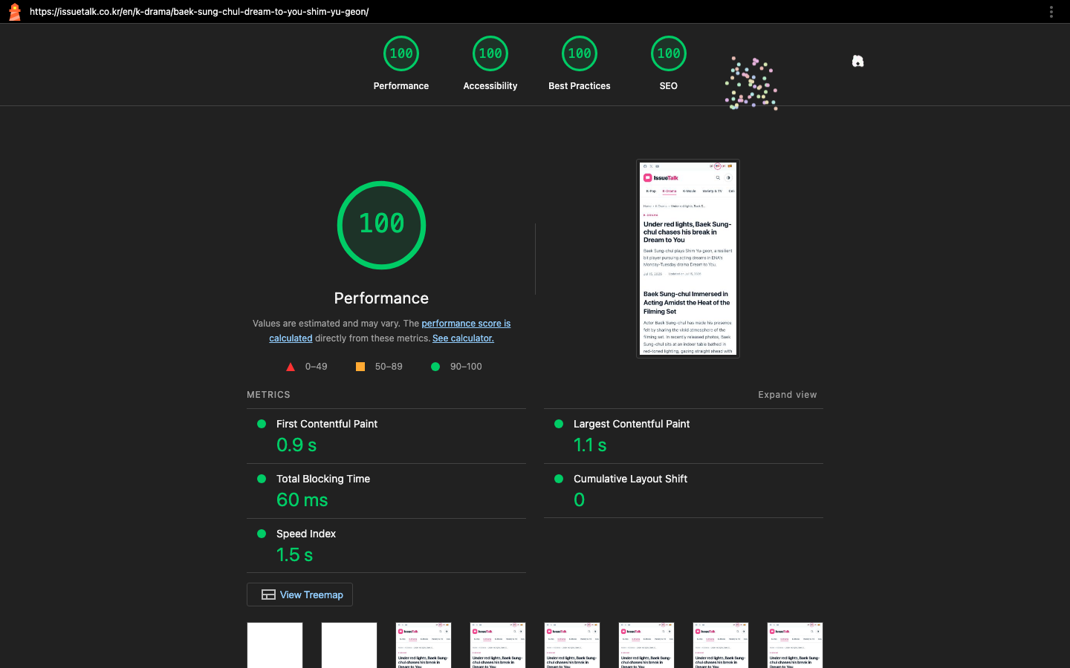Toggle 'Expand view' for metrics
The width and height of the screenshot is (1070, 668).
(788, 395)
